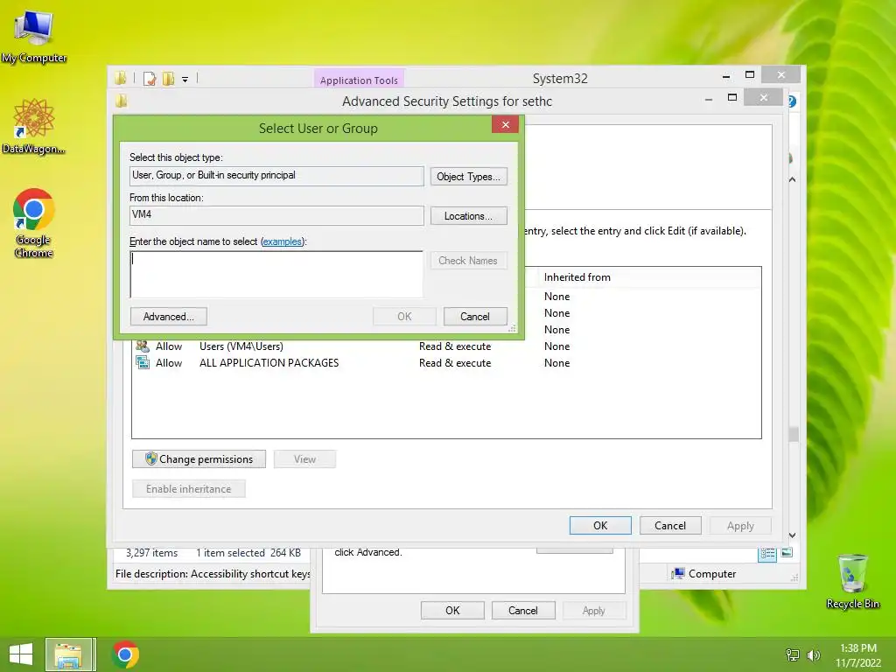
Task: Click Cancel in Advanced Security Settings
Action: click(670, 526)
